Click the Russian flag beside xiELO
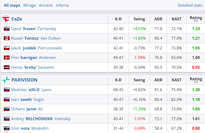Image resolution: width=205 pixels, height=133 pixels. (x=7, y=90)
